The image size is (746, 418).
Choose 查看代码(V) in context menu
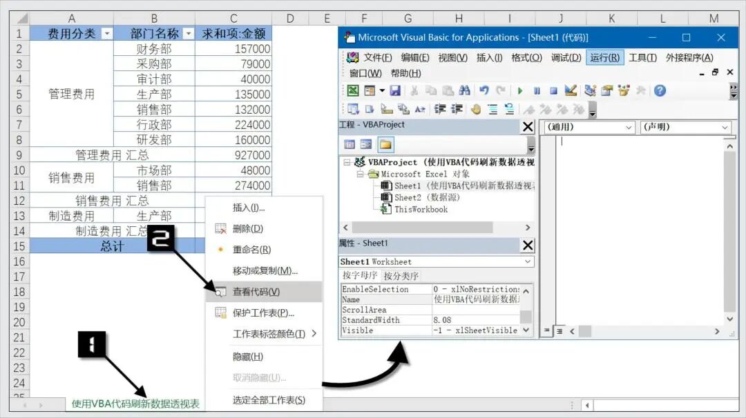click(x=264, y=292)
